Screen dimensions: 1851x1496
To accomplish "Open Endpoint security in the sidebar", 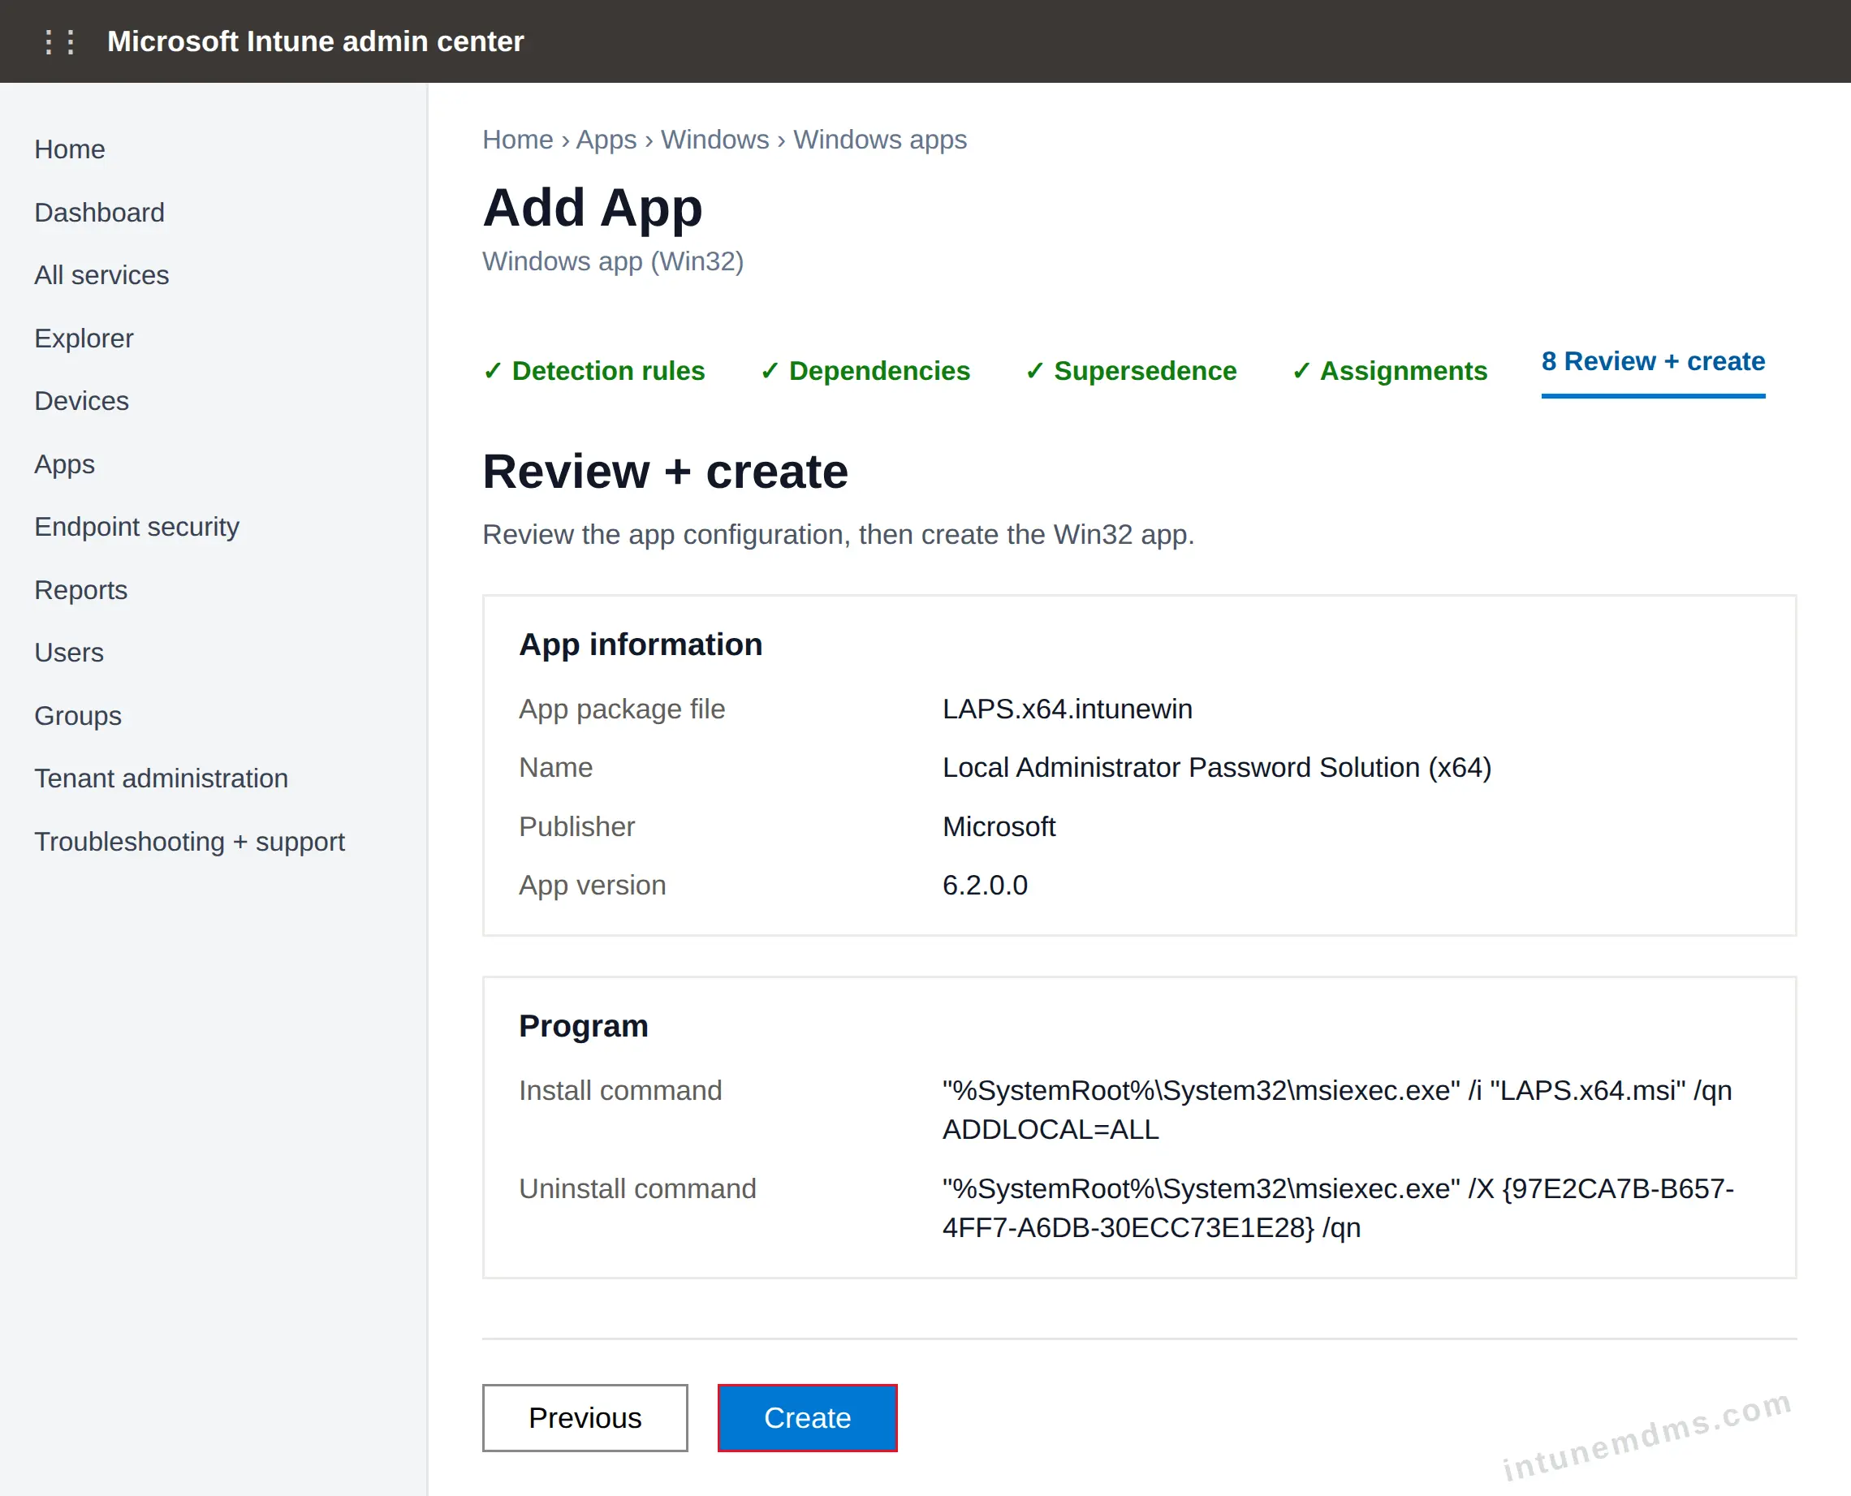I will (137, 527).
